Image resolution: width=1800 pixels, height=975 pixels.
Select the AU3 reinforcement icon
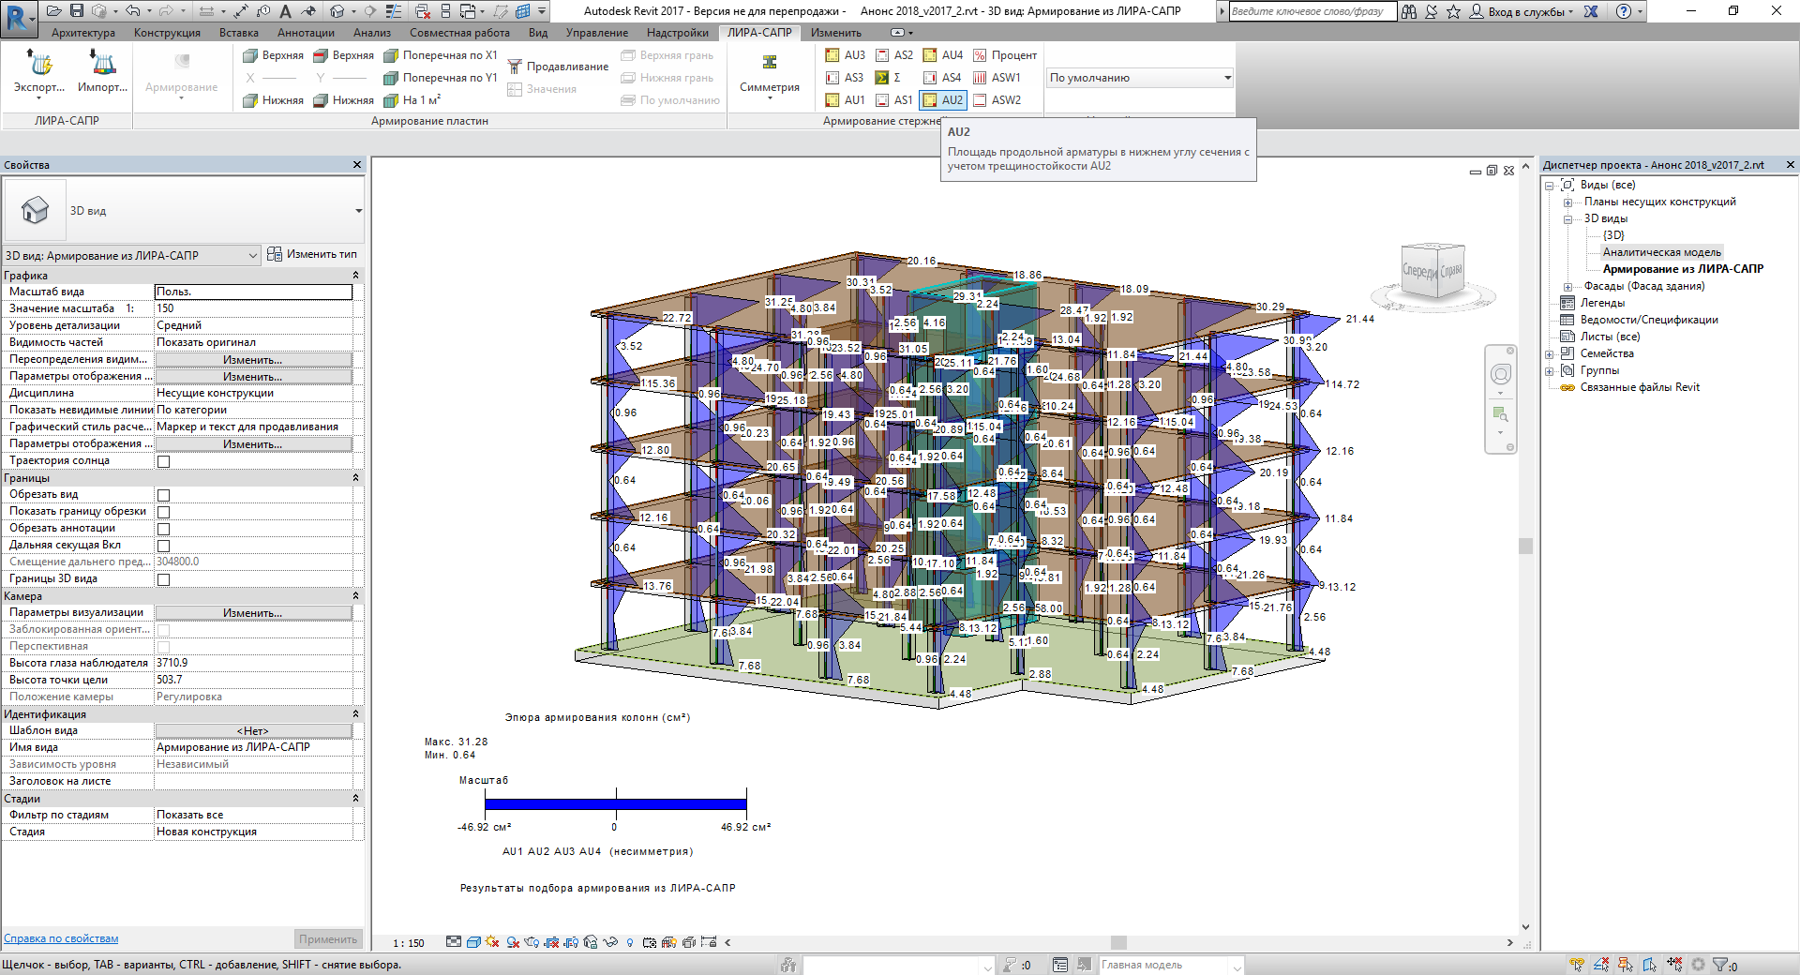coord(832,55)
